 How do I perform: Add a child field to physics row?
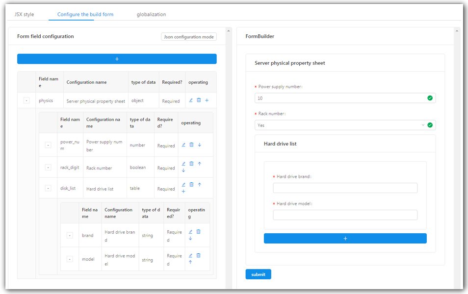pyautogui.click(x=207, y=100)
